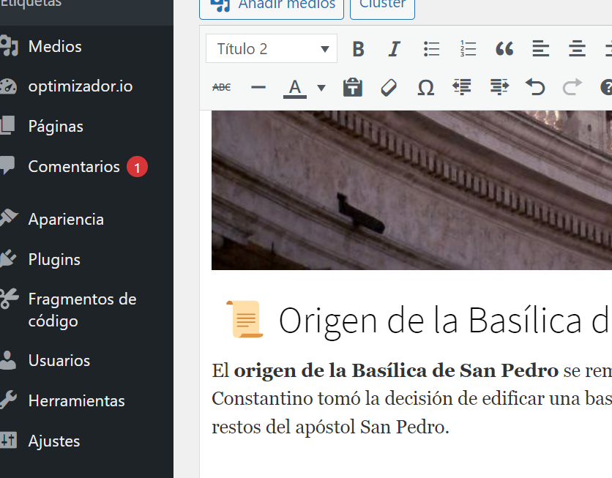Toggle italic formatting in editor toolbar
This screenshot has width=612, height=478.
point(394,49)
